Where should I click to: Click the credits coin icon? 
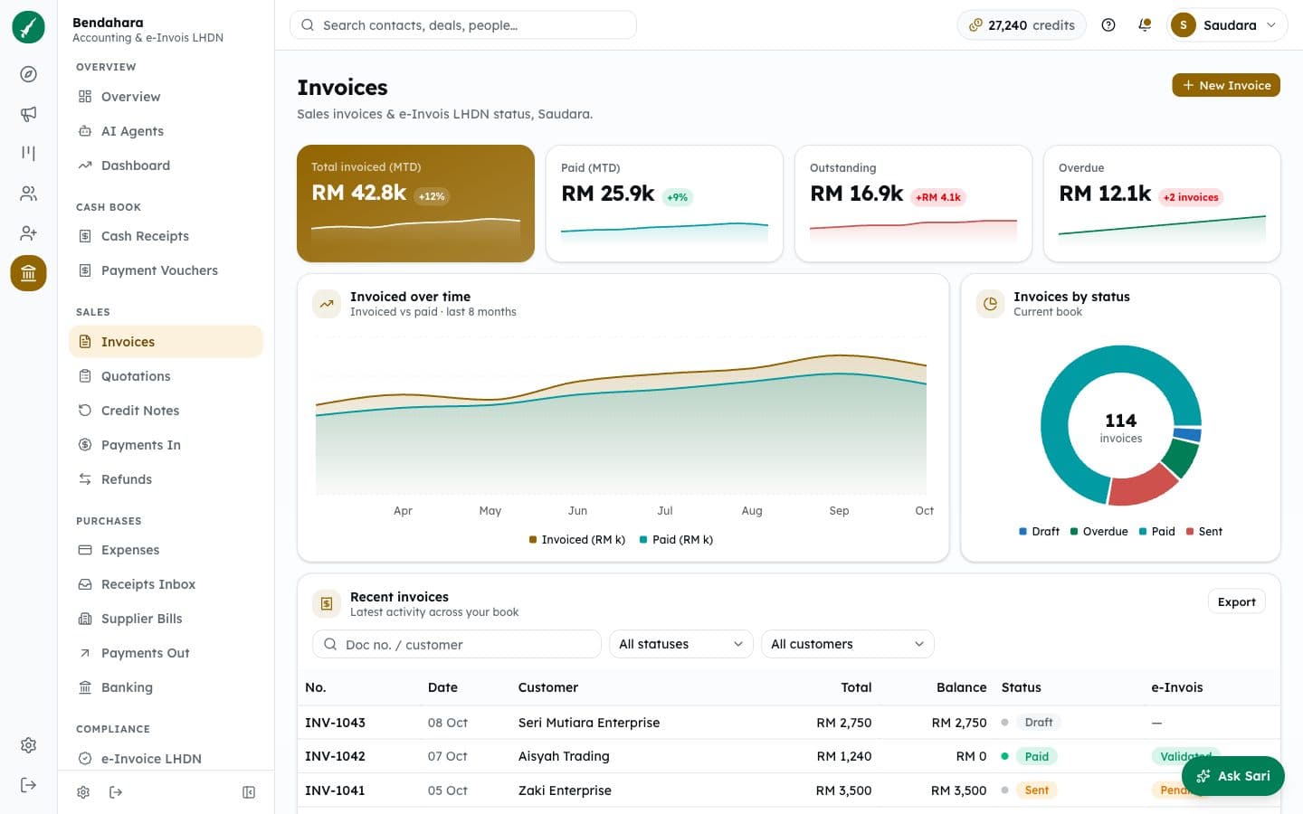975,25
